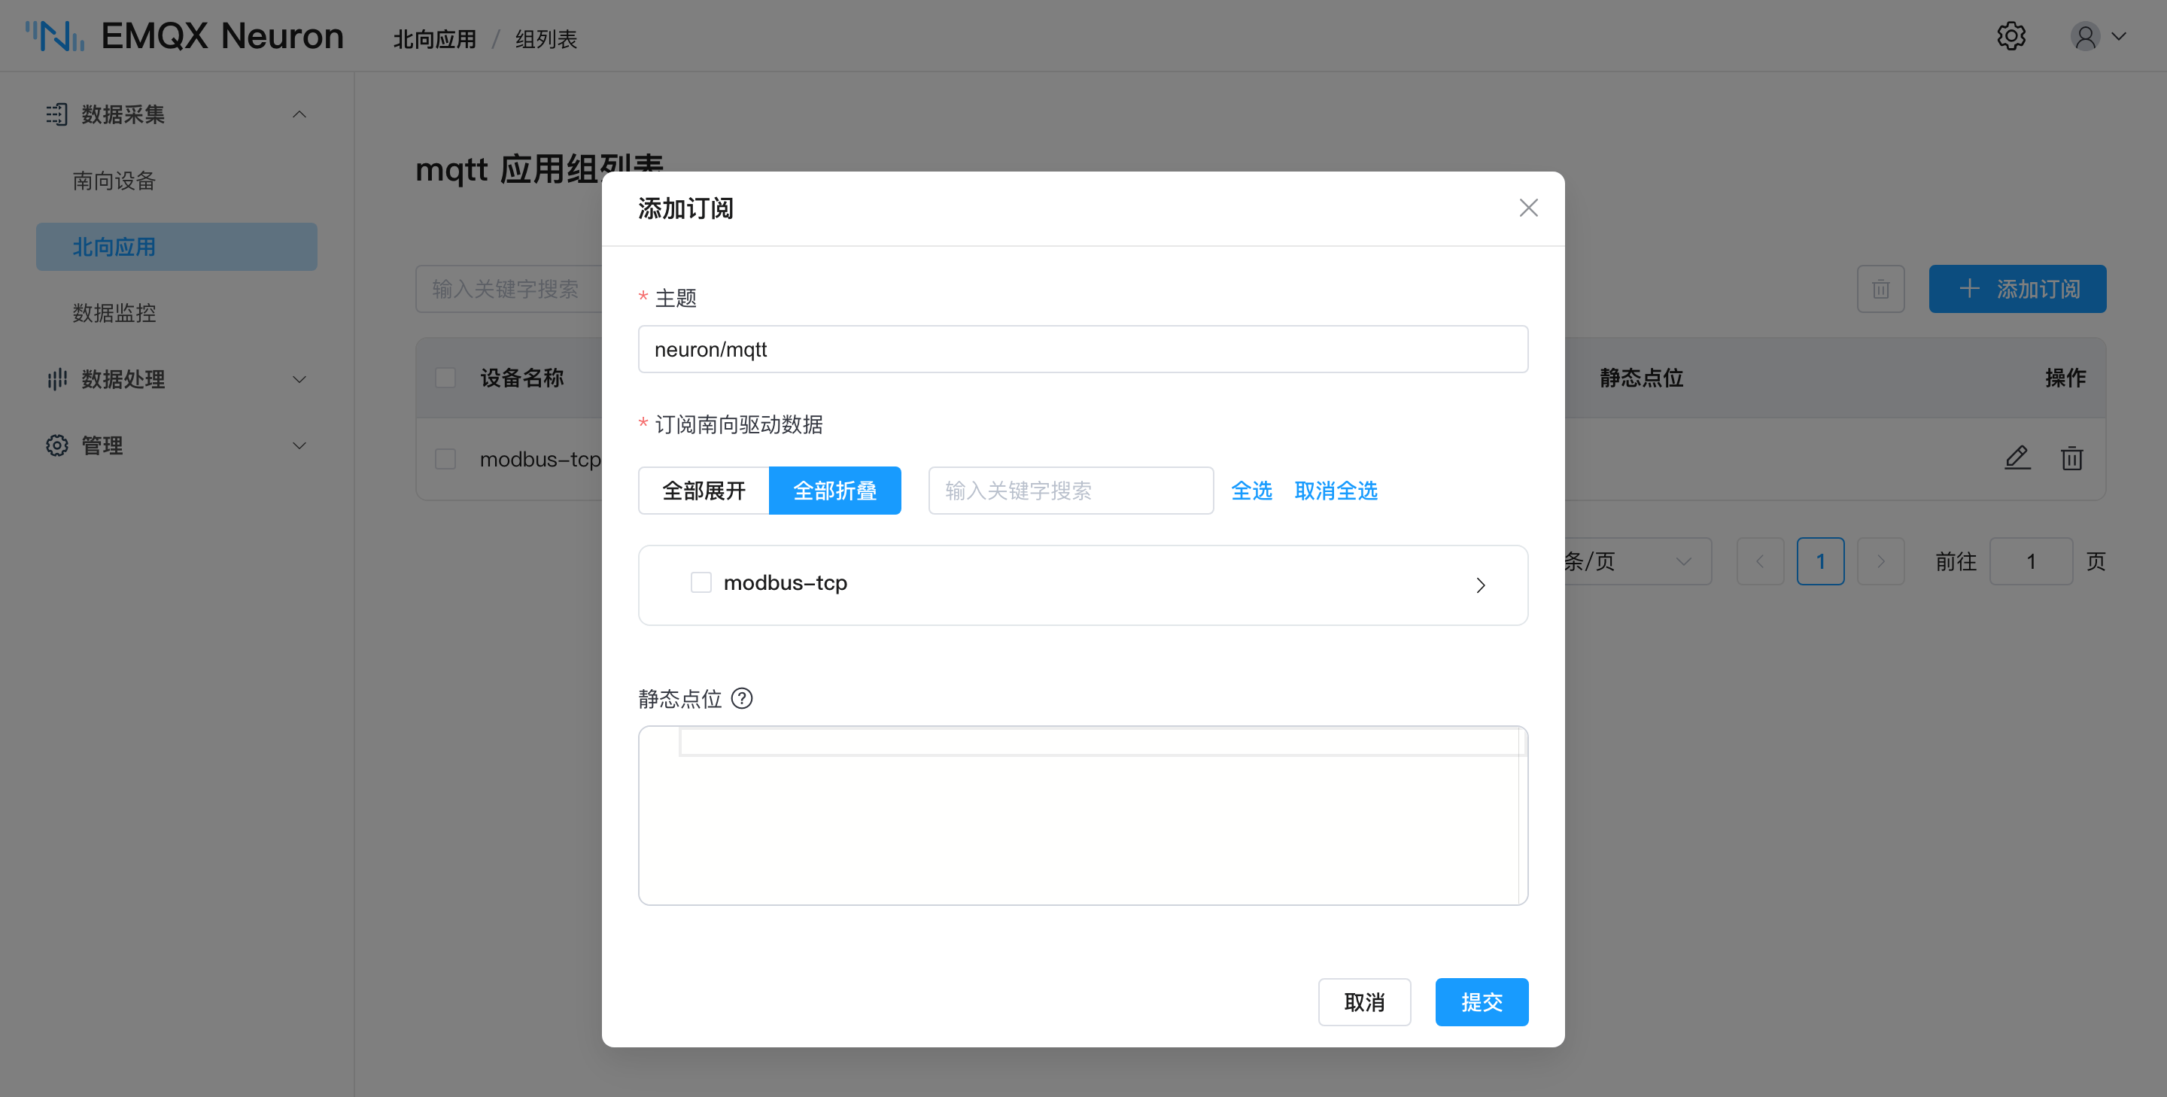This screenshot has width=2167, height=1097.
Task: Open settings via the gear icon
Action: click(2010, 36)
